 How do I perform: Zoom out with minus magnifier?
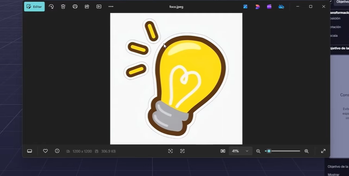tap(258, 151)
